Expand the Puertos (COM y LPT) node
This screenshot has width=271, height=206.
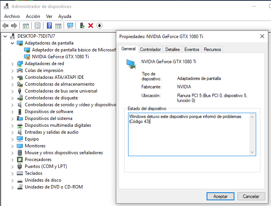(12, 167)
